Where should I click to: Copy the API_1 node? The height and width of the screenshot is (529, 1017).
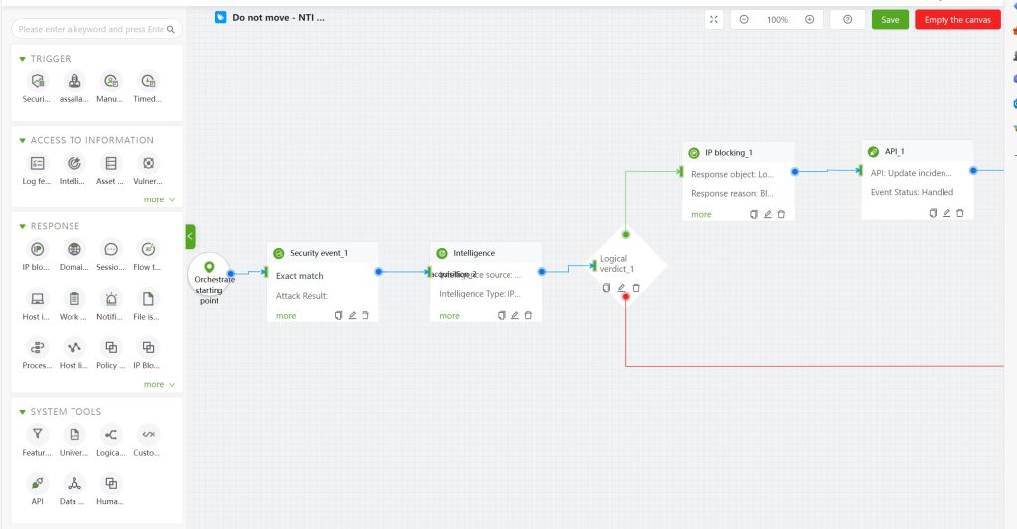(933, 213)
